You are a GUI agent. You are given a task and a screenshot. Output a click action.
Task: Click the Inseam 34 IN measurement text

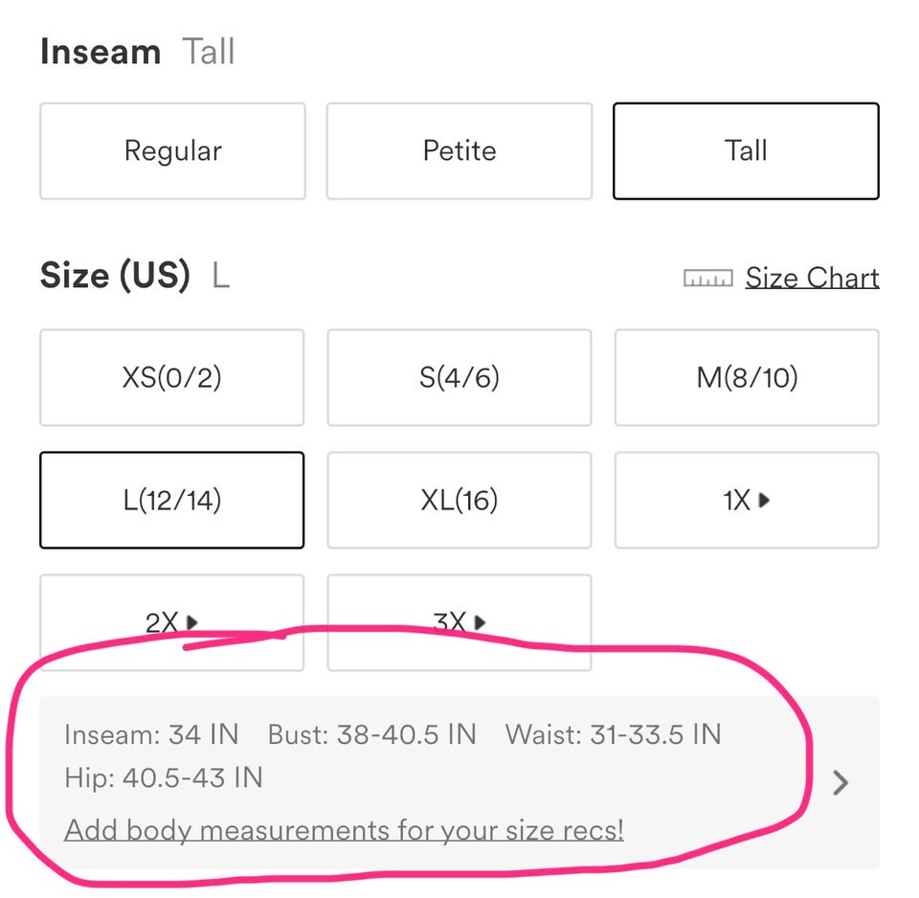(151, 734)
